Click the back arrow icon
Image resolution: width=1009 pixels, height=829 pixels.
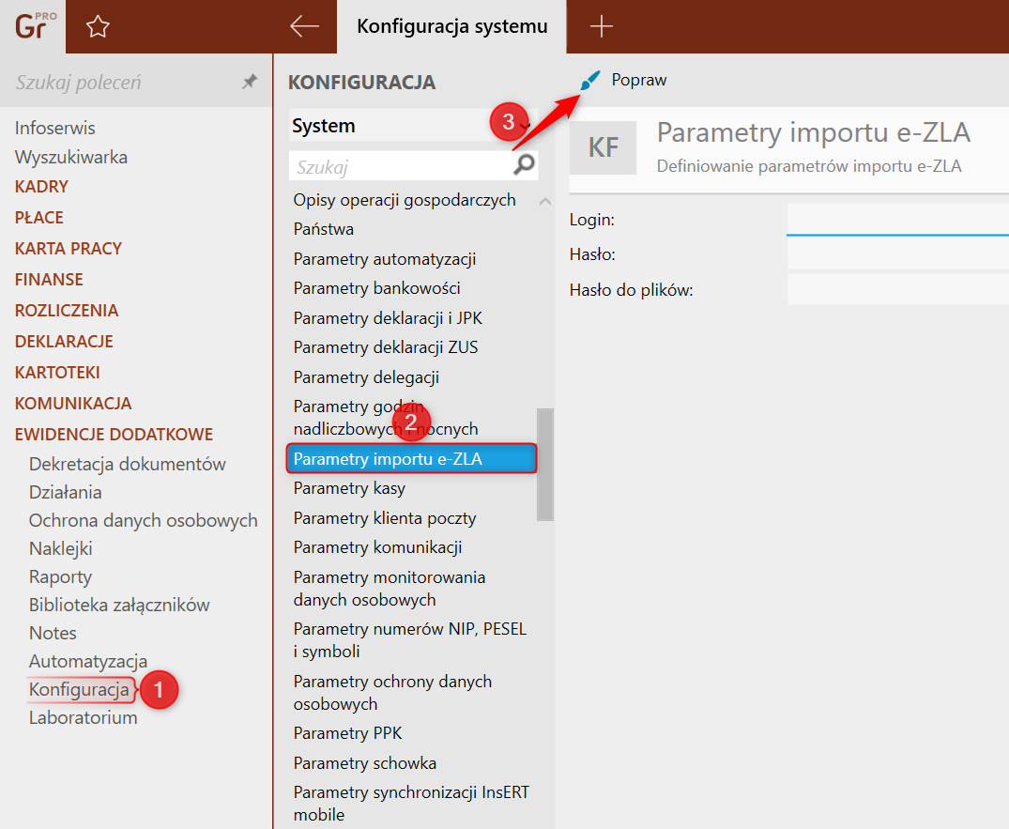[304, 27]
